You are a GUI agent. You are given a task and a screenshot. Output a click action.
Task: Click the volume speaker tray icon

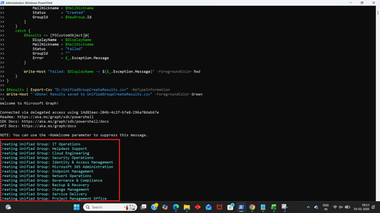[x=341, y=207]
